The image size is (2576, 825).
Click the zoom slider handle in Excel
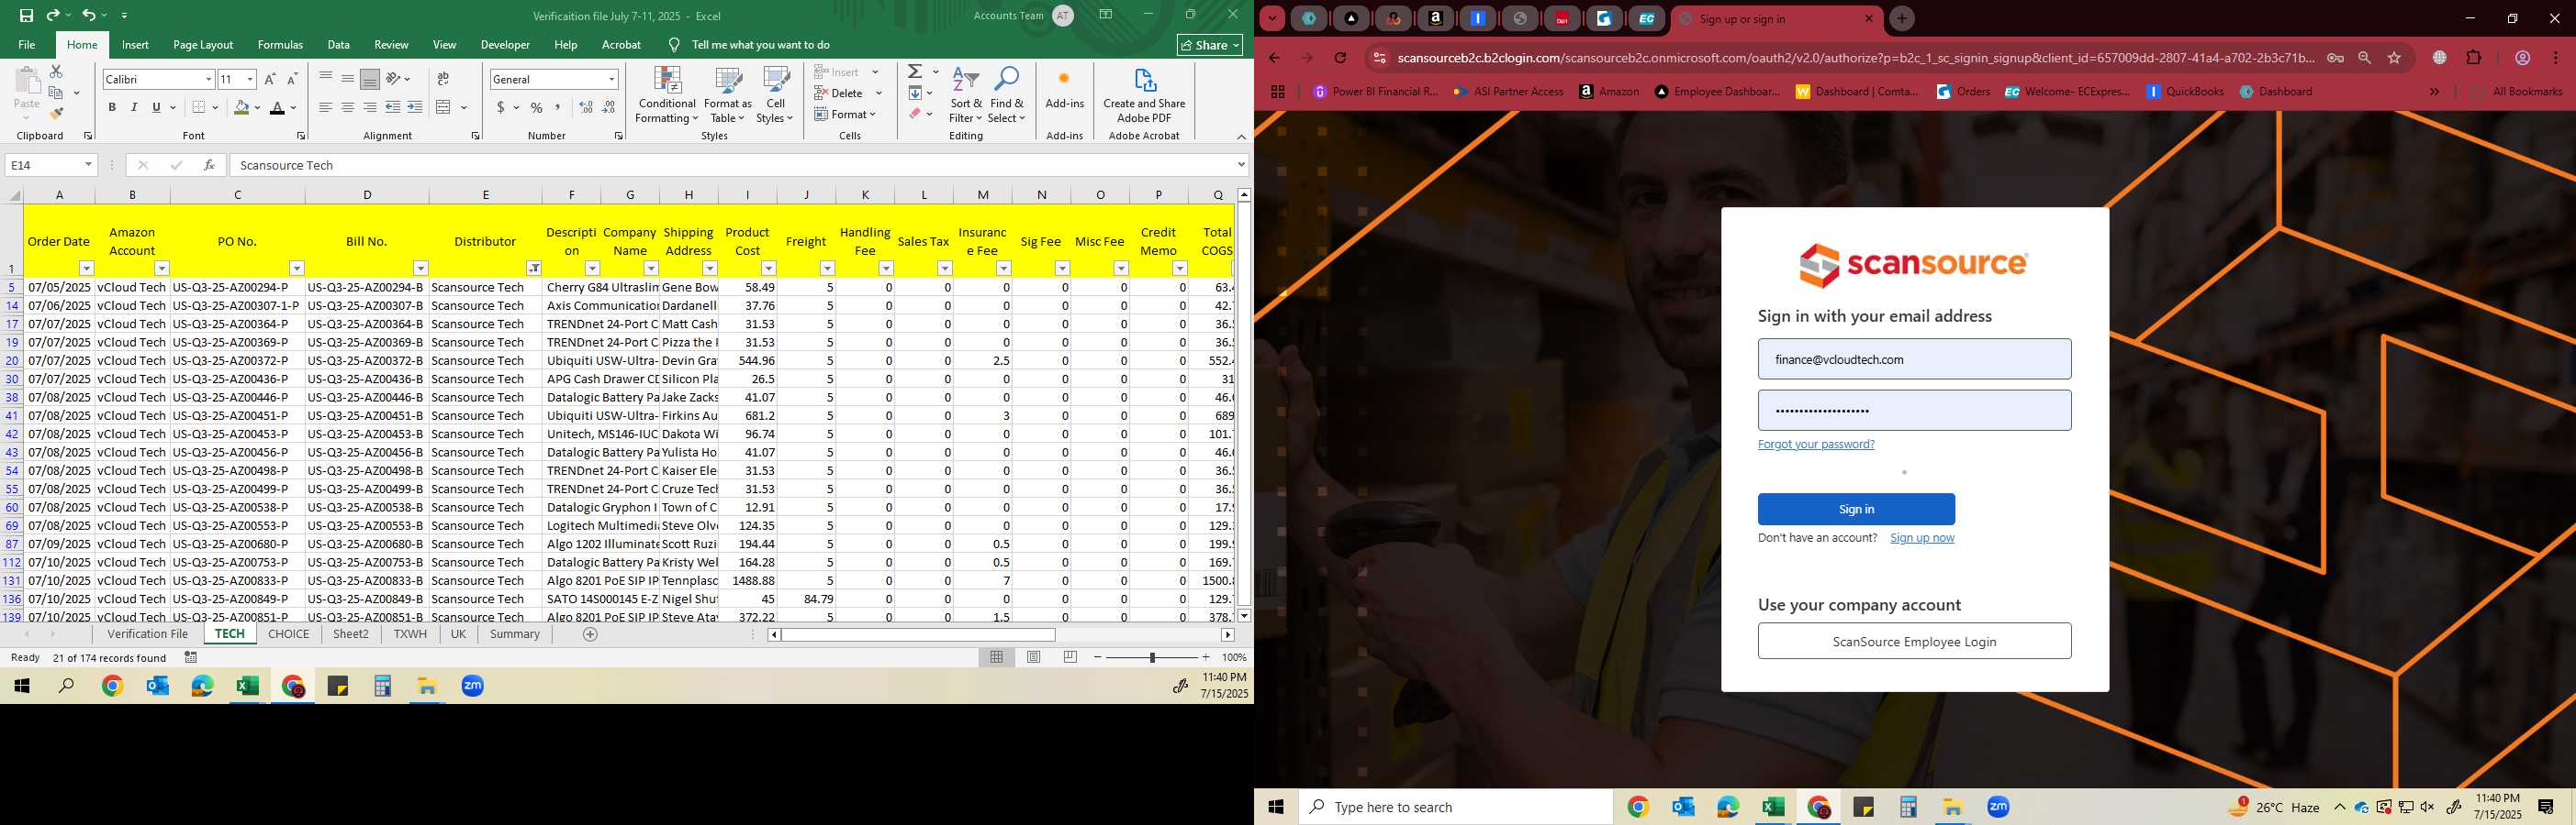click(x=1152, y=657)
